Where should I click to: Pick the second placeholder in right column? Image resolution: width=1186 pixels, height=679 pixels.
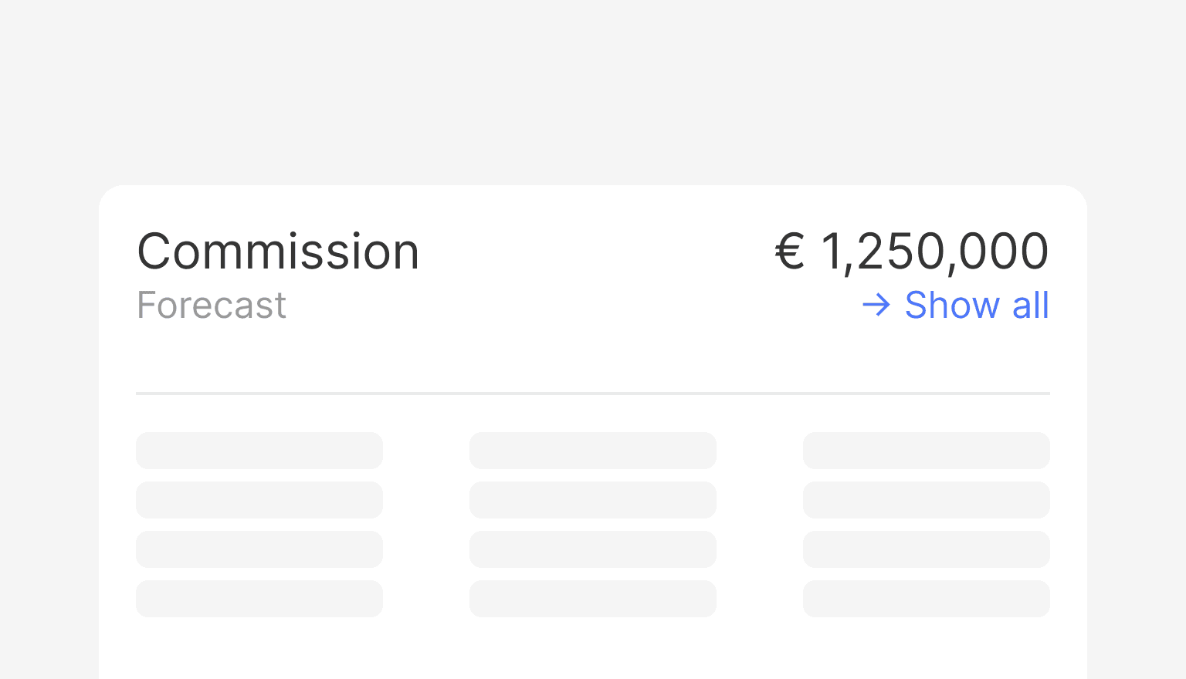coord(927,500)
